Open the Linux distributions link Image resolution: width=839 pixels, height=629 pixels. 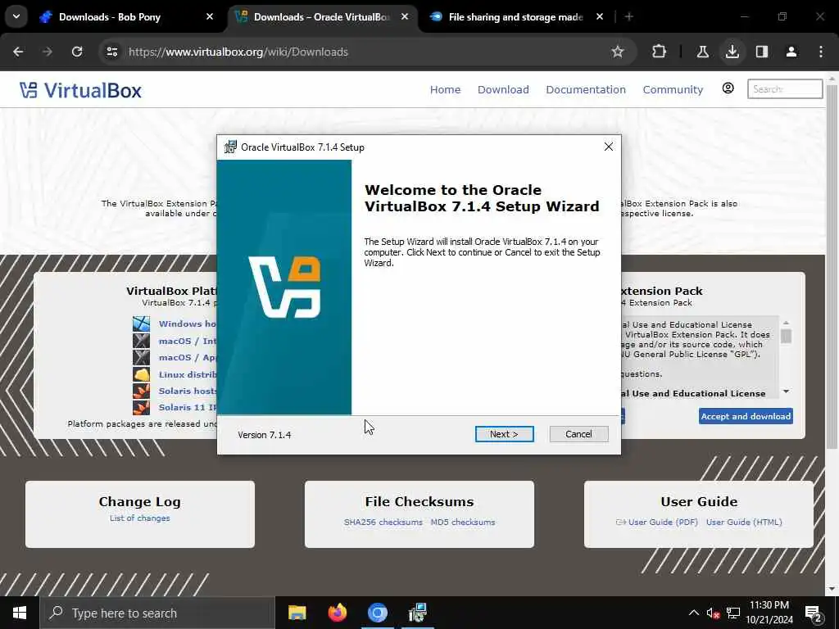(x=188, y=374)
